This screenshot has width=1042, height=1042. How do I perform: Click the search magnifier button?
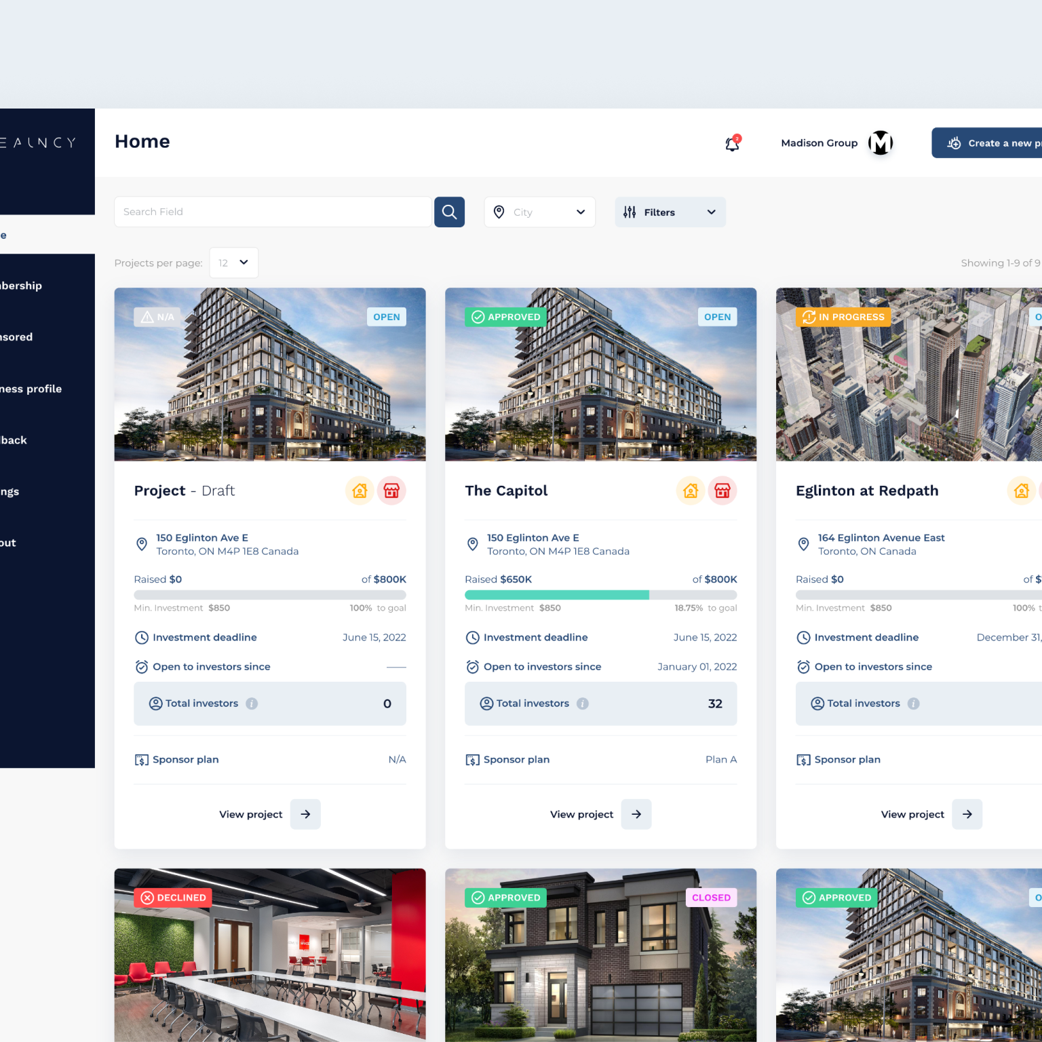pos(449,212)
